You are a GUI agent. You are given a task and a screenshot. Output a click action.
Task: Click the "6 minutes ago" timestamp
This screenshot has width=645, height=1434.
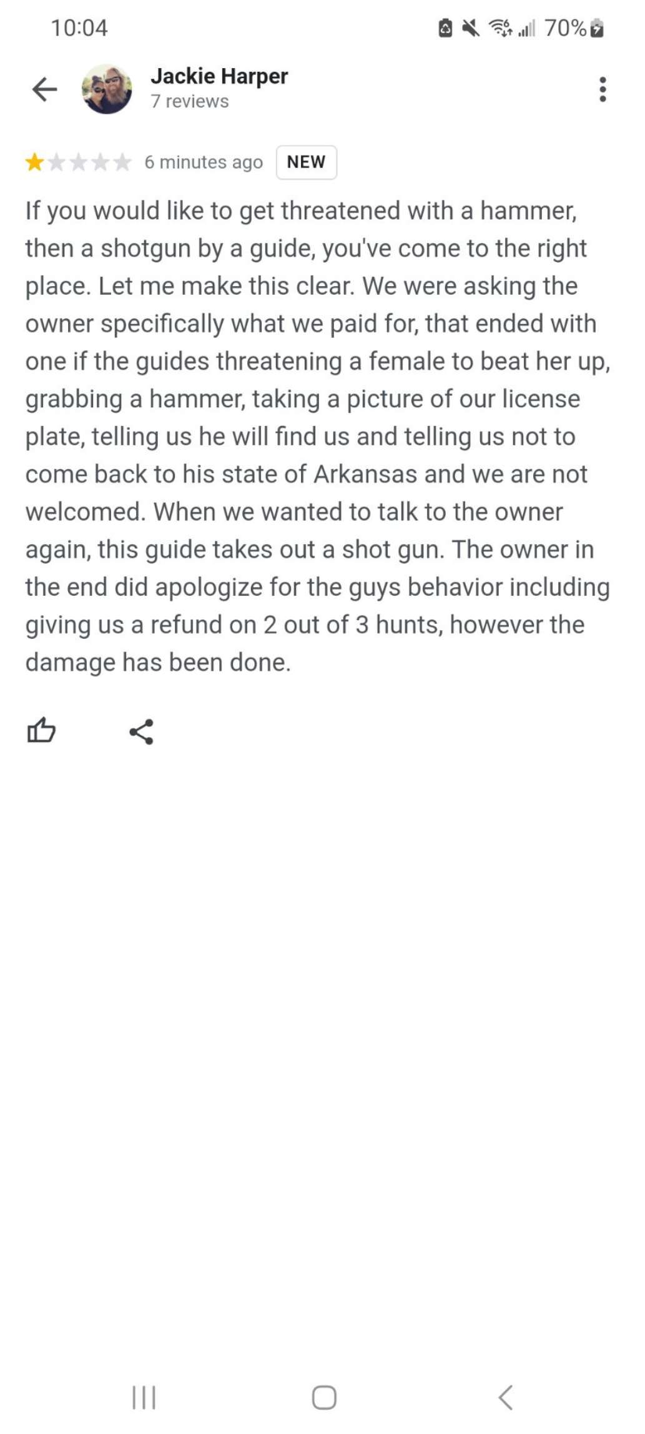click(204, 162)
